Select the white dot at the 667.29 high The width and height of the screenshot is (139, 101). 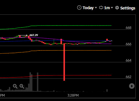click(27, 35)
